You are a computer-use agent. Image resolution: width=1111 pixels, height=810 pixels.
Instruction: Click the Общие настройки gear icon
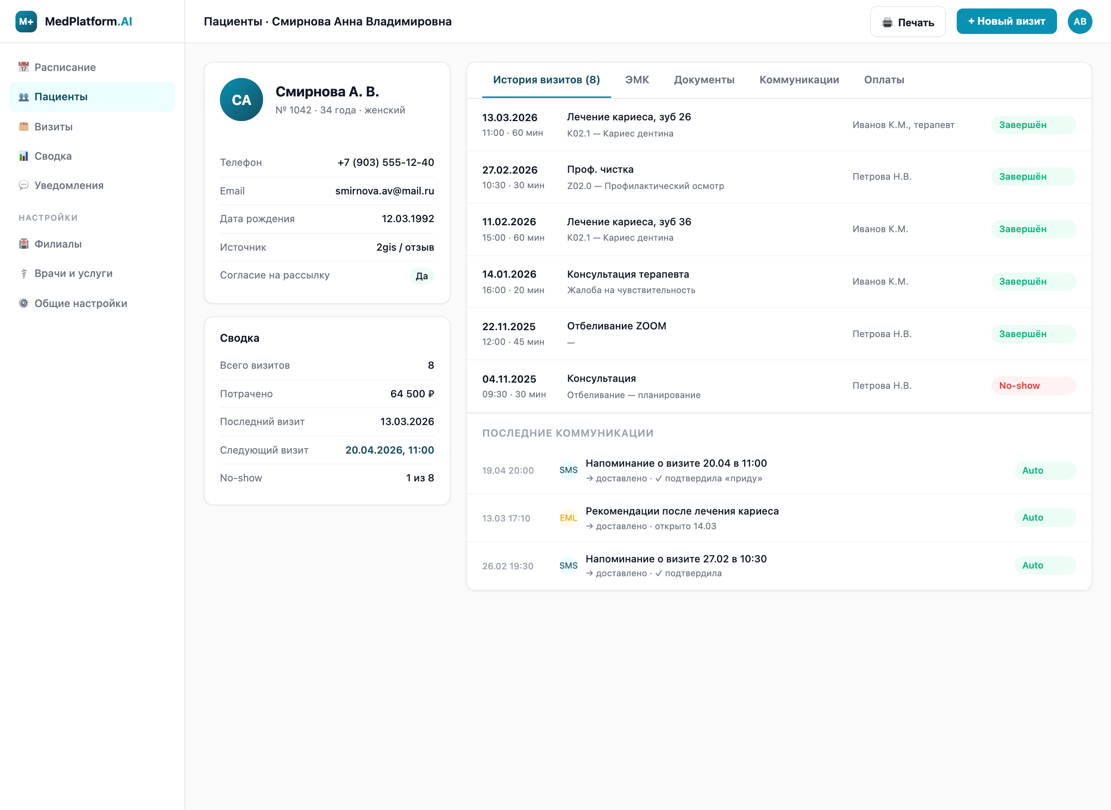tap(24, 303)
